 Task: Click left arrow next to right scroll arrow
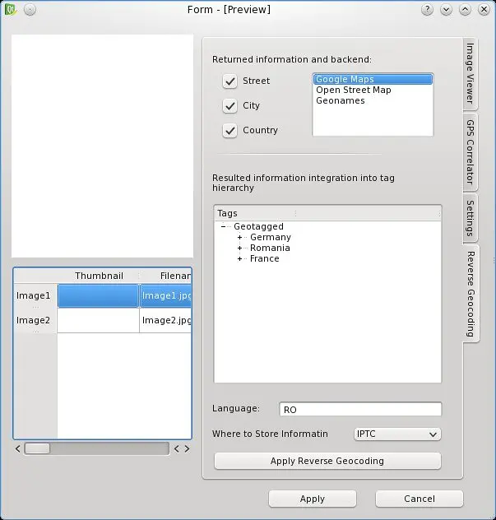177,448
